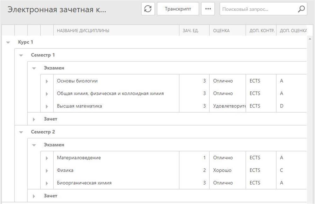Click ECTS cell in Высшая математика row
This screenshot has width=315, height=204.
255,106
